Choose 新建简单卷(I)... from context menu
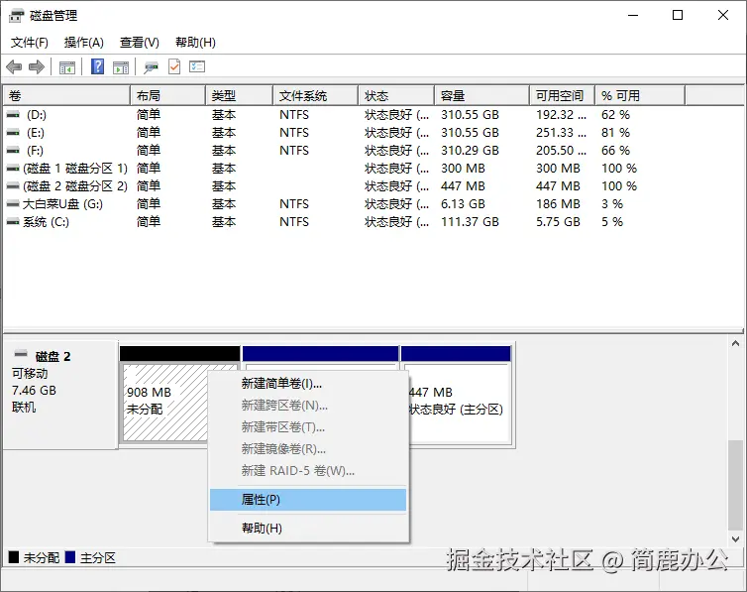This screenshot has width=747, height=592. click(308, 384)
